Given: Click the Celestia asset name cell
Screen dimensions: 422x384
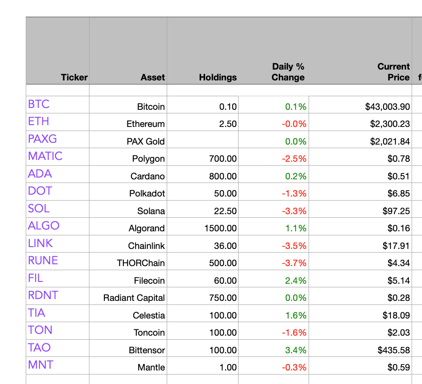Looking at the screenshot, I should pos(128,316).
